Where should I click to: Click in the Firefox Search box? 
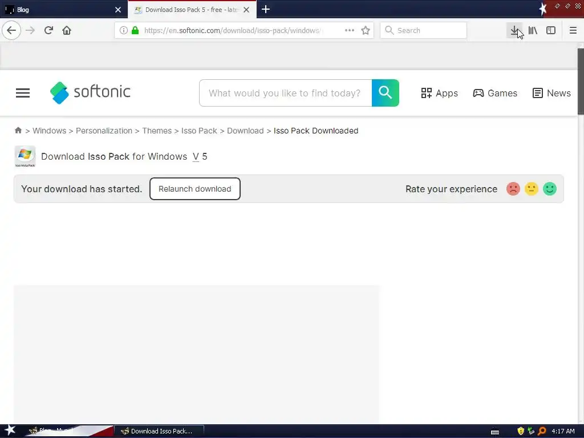pyautogui.click(x=424, y=31)
